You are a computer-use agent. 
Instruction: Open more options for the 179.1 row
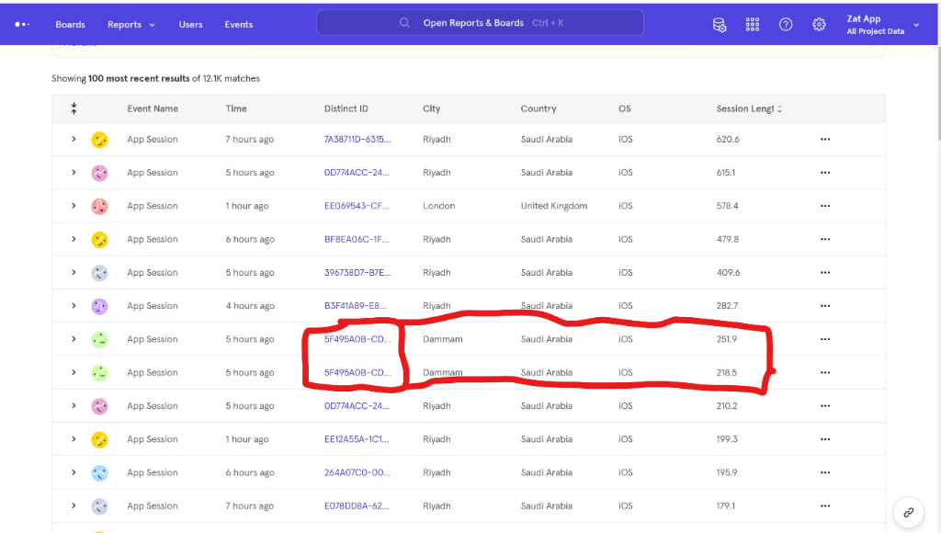pos(825,506)
